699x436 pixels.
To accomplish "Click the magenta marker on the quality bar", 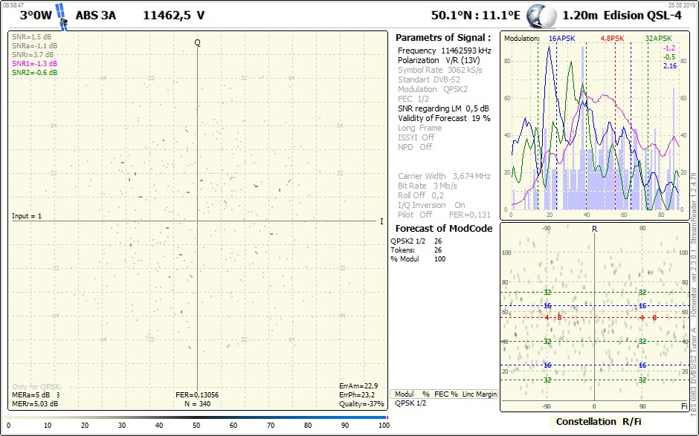I will click(387, 417).
